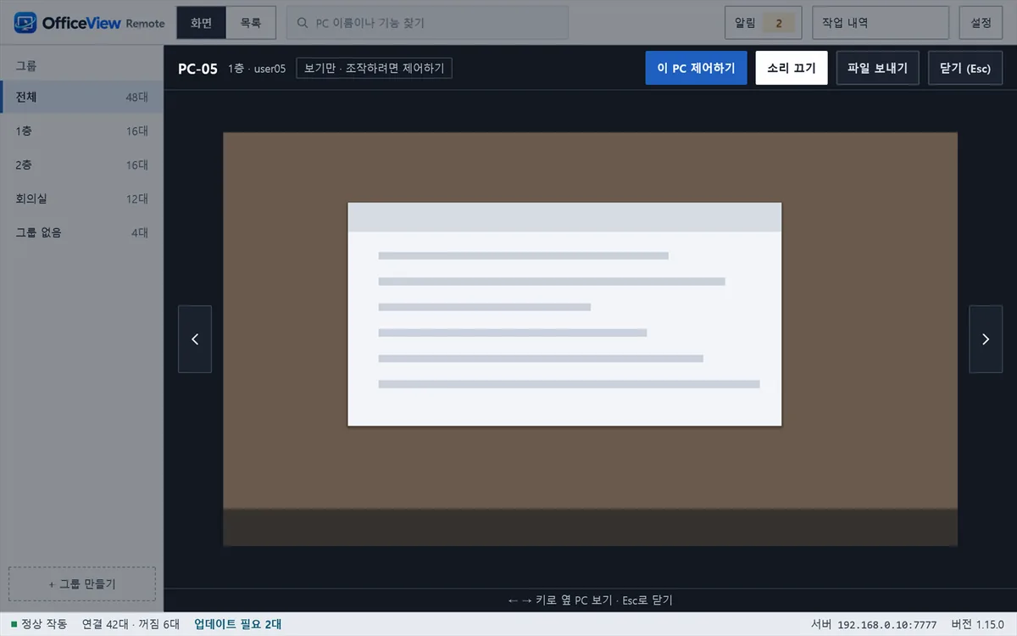
Task: Click 이 PC 제어하기 button
Action: coord(696,68)
